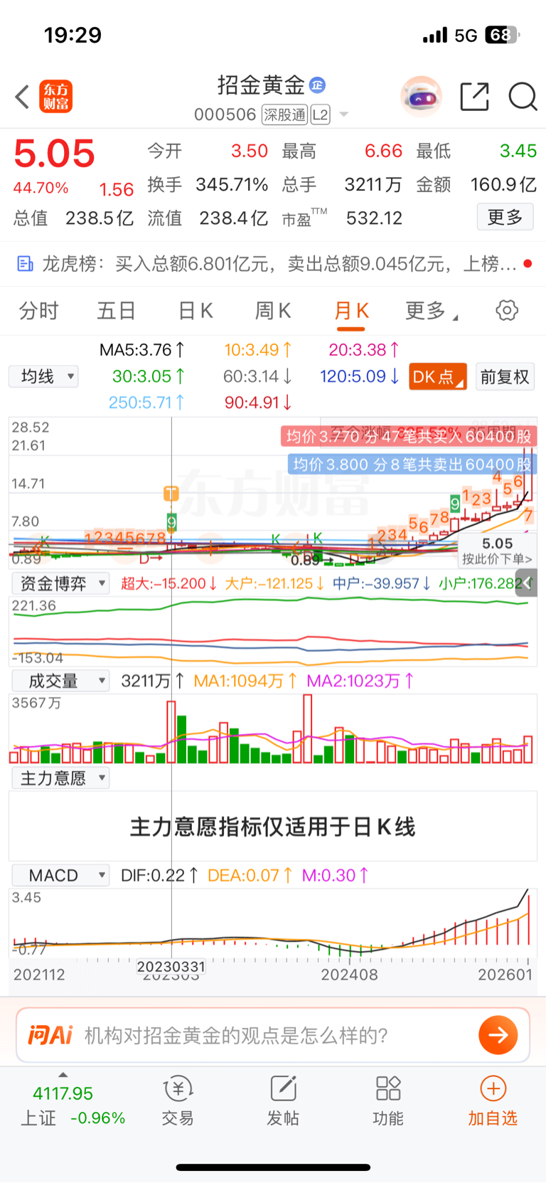Tap the orange T marker on chart
The height and width of the screenshot is (1183, 546).
pyautogui.click(x=171, y=493)
